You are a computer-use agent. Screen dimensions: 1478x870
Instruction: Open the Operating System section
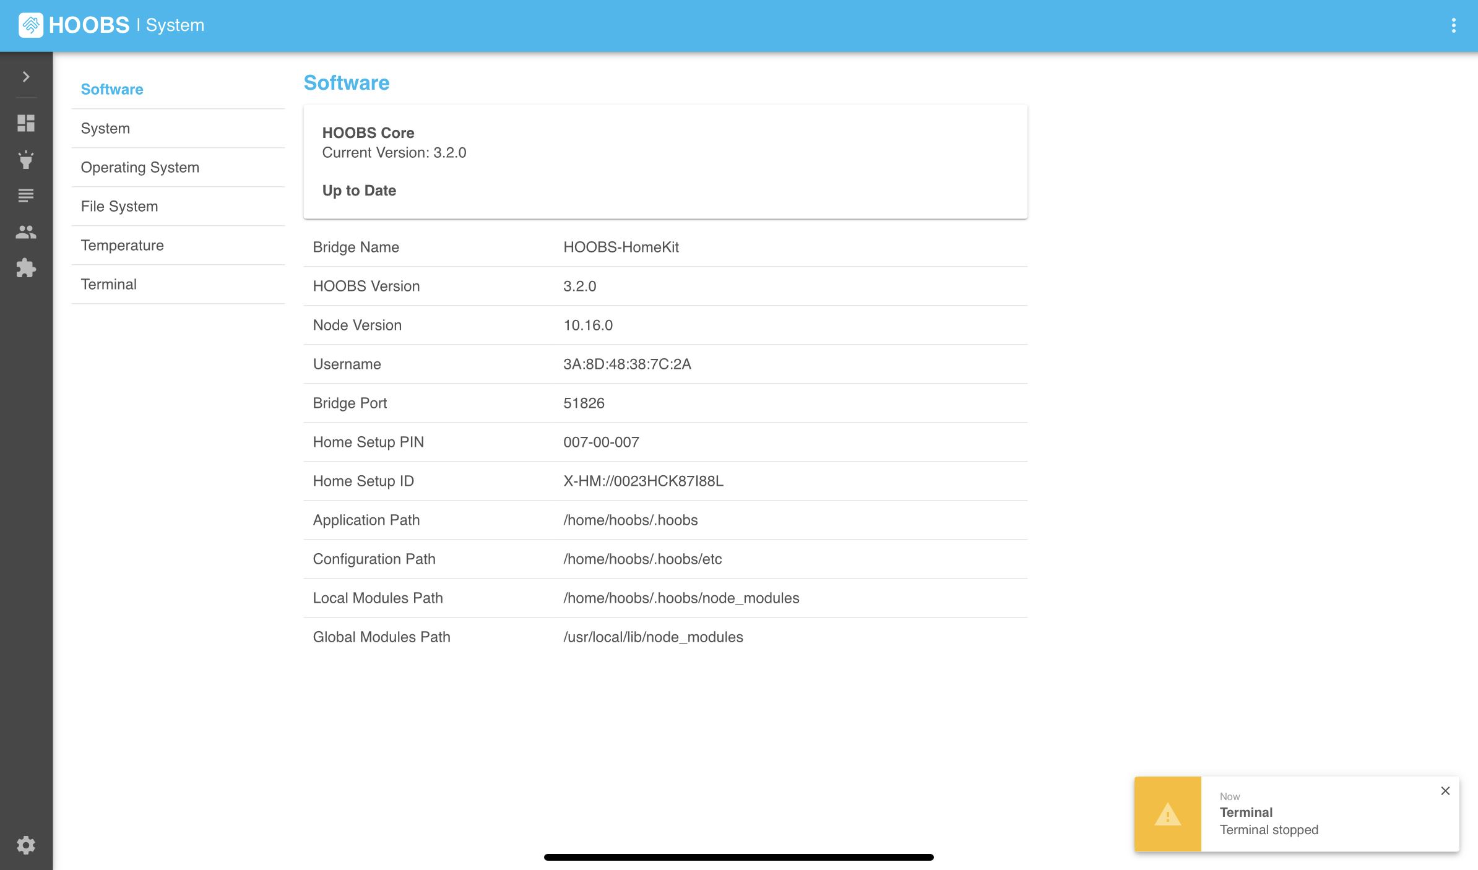pos(140,167)
